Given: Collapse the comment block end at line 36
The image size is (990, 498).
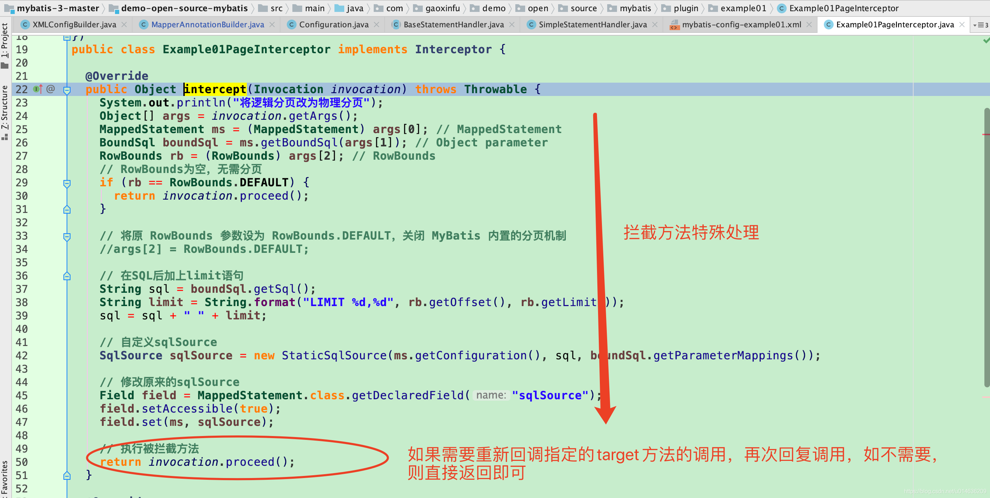Looking at the screenshot, I should click(67, 276).
